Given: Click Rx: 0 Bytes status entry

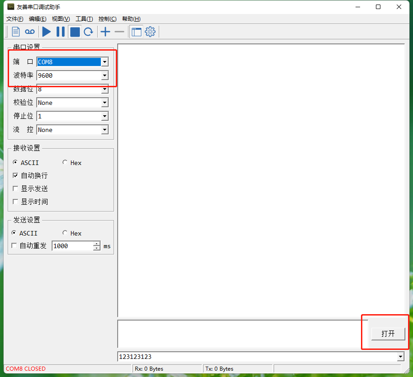Looking at the screenshot, I should 149,369.
